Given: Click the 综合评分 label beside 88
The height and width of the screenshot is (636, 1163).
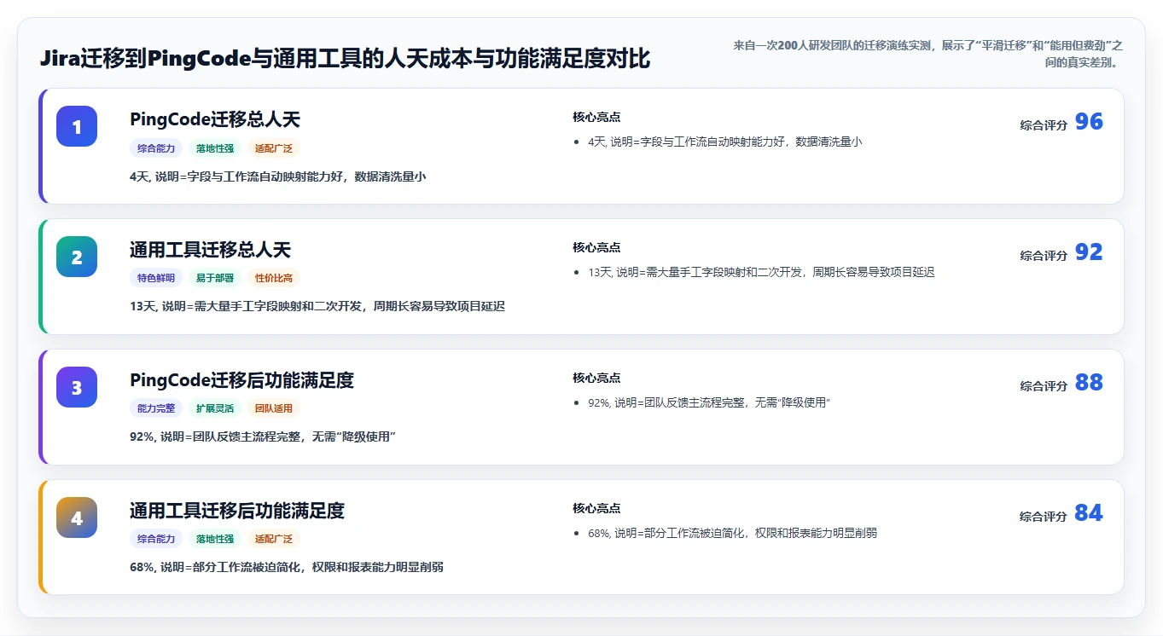Looking at the screenshot, I should 1044,386.
